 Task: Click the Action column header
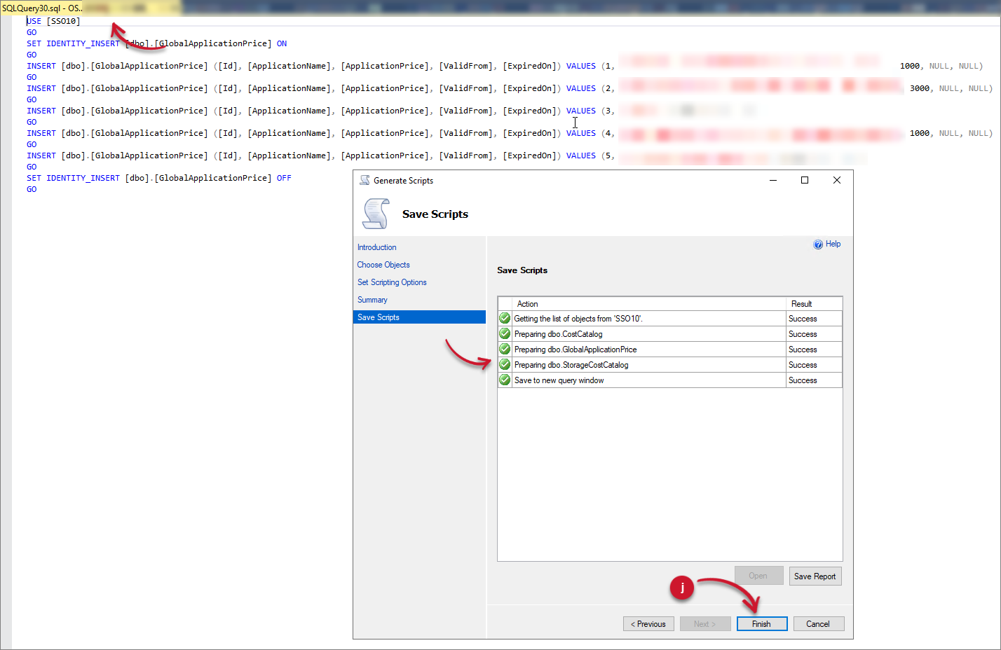[x=527, y=303]
